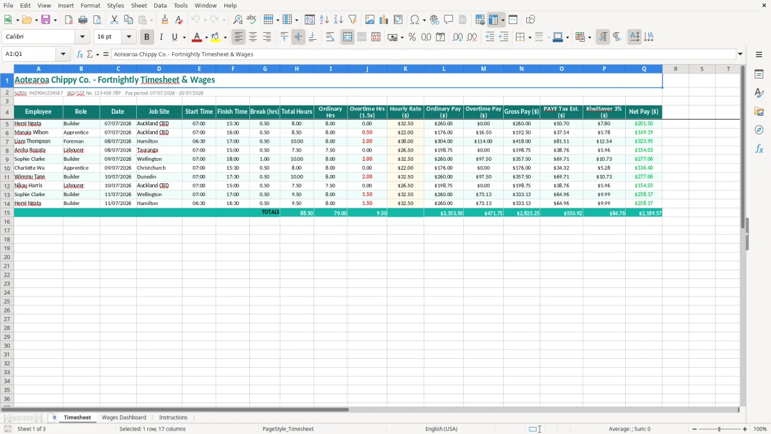The image size is (771, 434).
Task: Toggle Align Right
Action: [x=267, y=37]
